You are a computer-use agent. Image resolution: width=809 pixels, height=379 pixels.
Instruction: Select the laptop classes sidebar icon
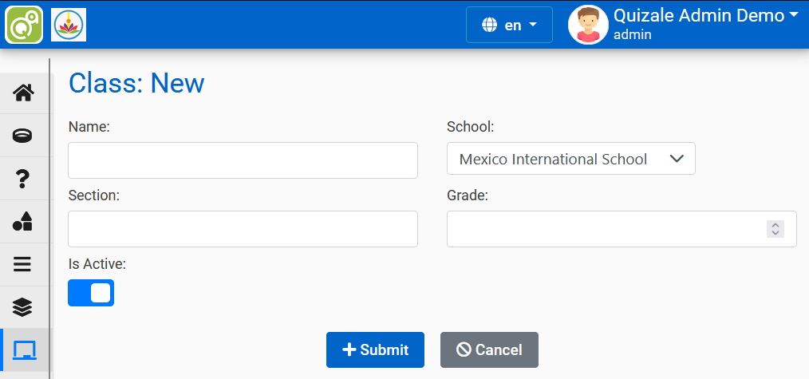point(24,350)
